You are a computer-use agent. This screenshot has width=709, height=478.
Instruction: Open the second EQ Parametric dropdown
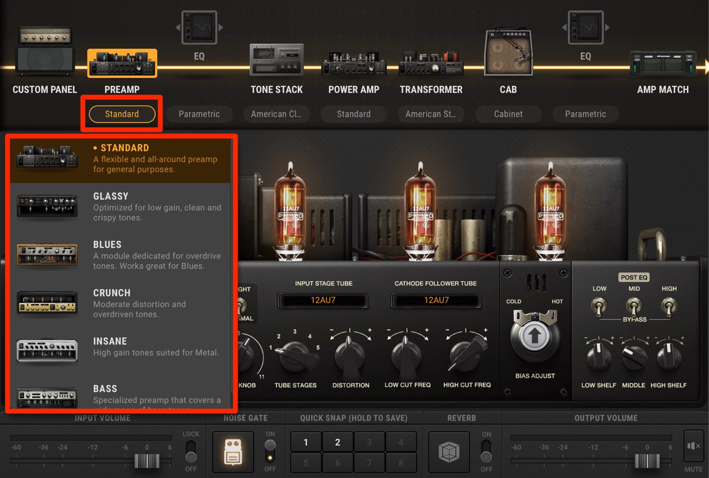(x=585, y=114)
